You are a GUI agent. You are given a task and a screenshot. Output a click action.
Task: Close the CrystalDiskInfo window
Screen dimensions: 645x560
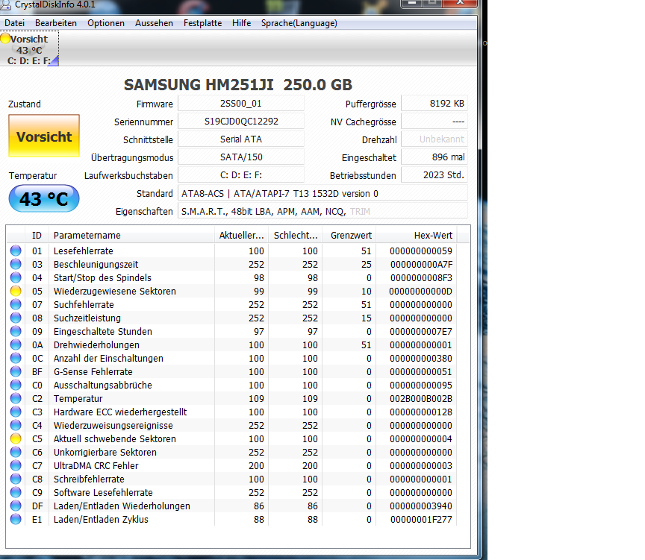point(461,3)
